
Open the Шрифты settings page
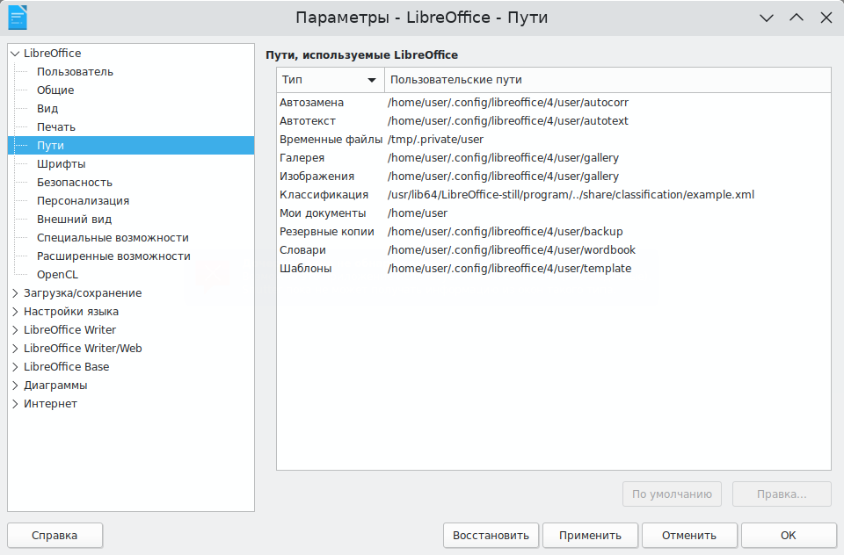click(x=61, y=164)
